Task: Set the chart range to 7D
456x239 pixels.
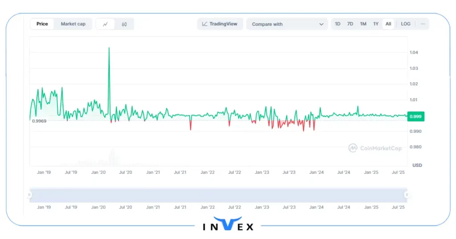Action: point(350,24)
